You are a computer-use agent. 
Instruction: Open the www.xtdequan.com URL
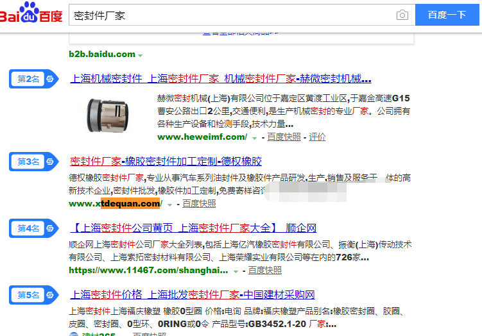tap(116, 203)
